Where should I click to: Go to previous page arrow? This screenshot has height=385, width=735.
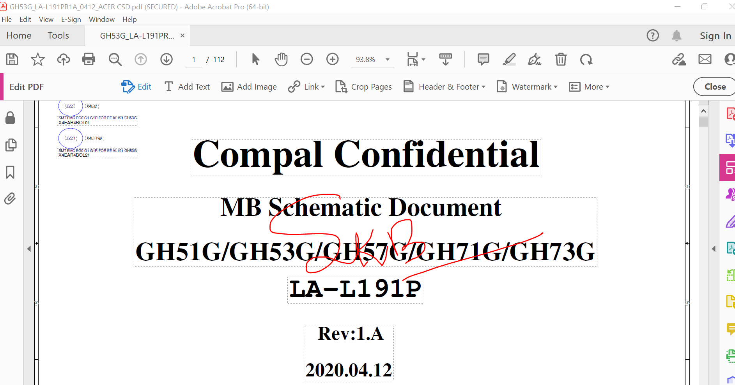pos(141,59)
